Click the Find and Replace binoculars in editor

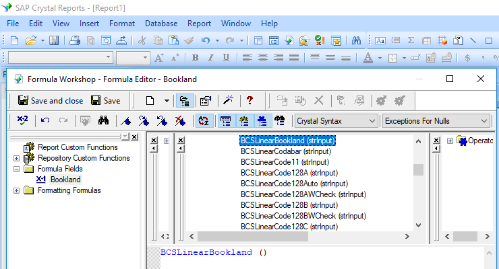[x=103, y=120]
